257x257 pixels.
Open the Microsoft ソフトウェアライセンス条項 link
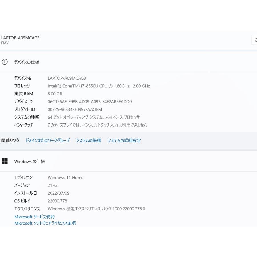[45, 223]
